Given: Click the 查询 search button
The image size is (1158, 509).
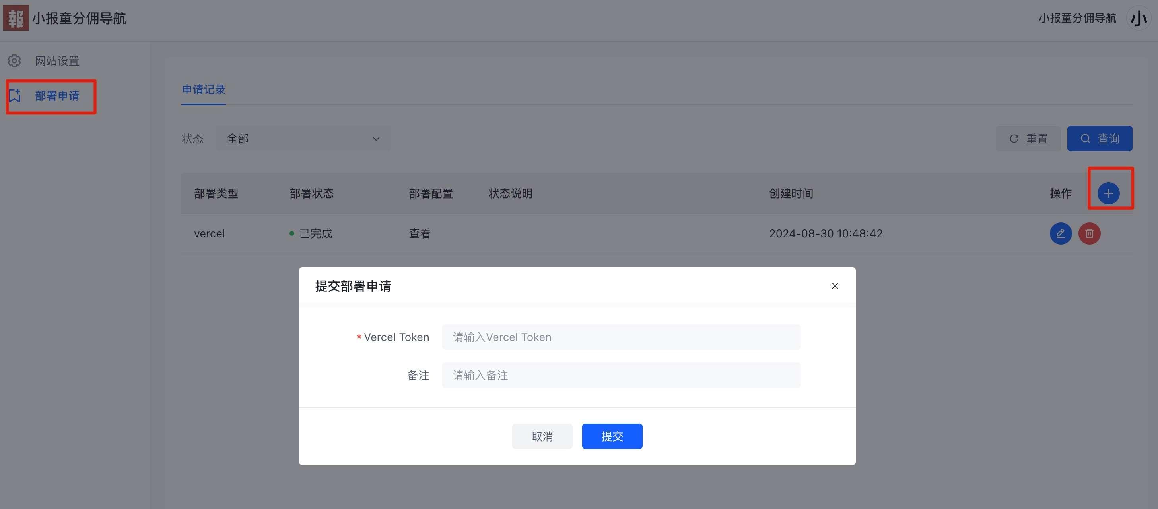Looking at the screenshot, I should point(1100,139).
